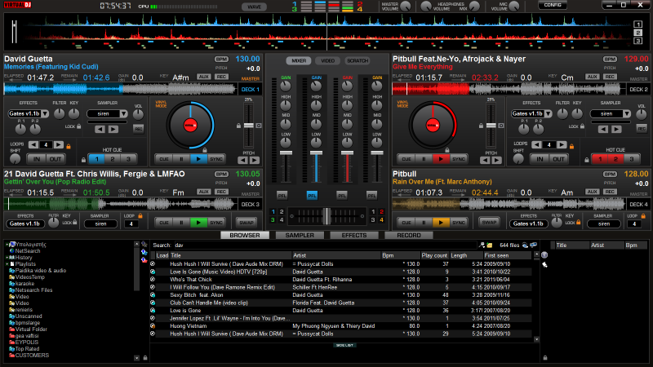Click SYNC on Deck 1
This screenshot has width=653, height=367.
[216, 159]
